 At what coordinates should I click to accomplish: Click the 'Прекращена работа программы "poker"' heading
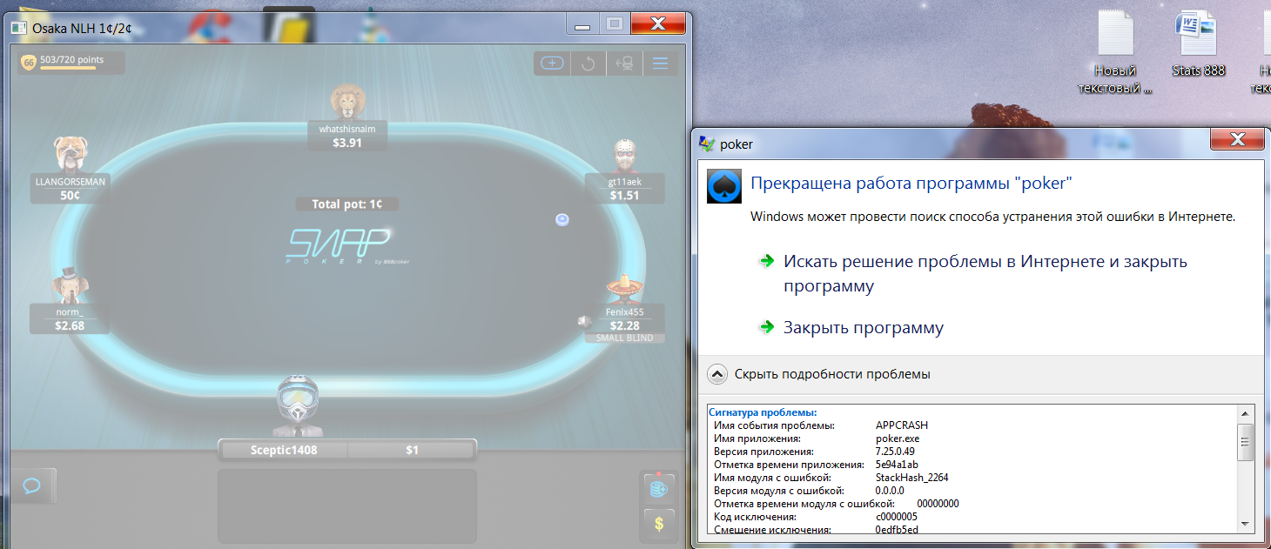click(x=911, y=183)
